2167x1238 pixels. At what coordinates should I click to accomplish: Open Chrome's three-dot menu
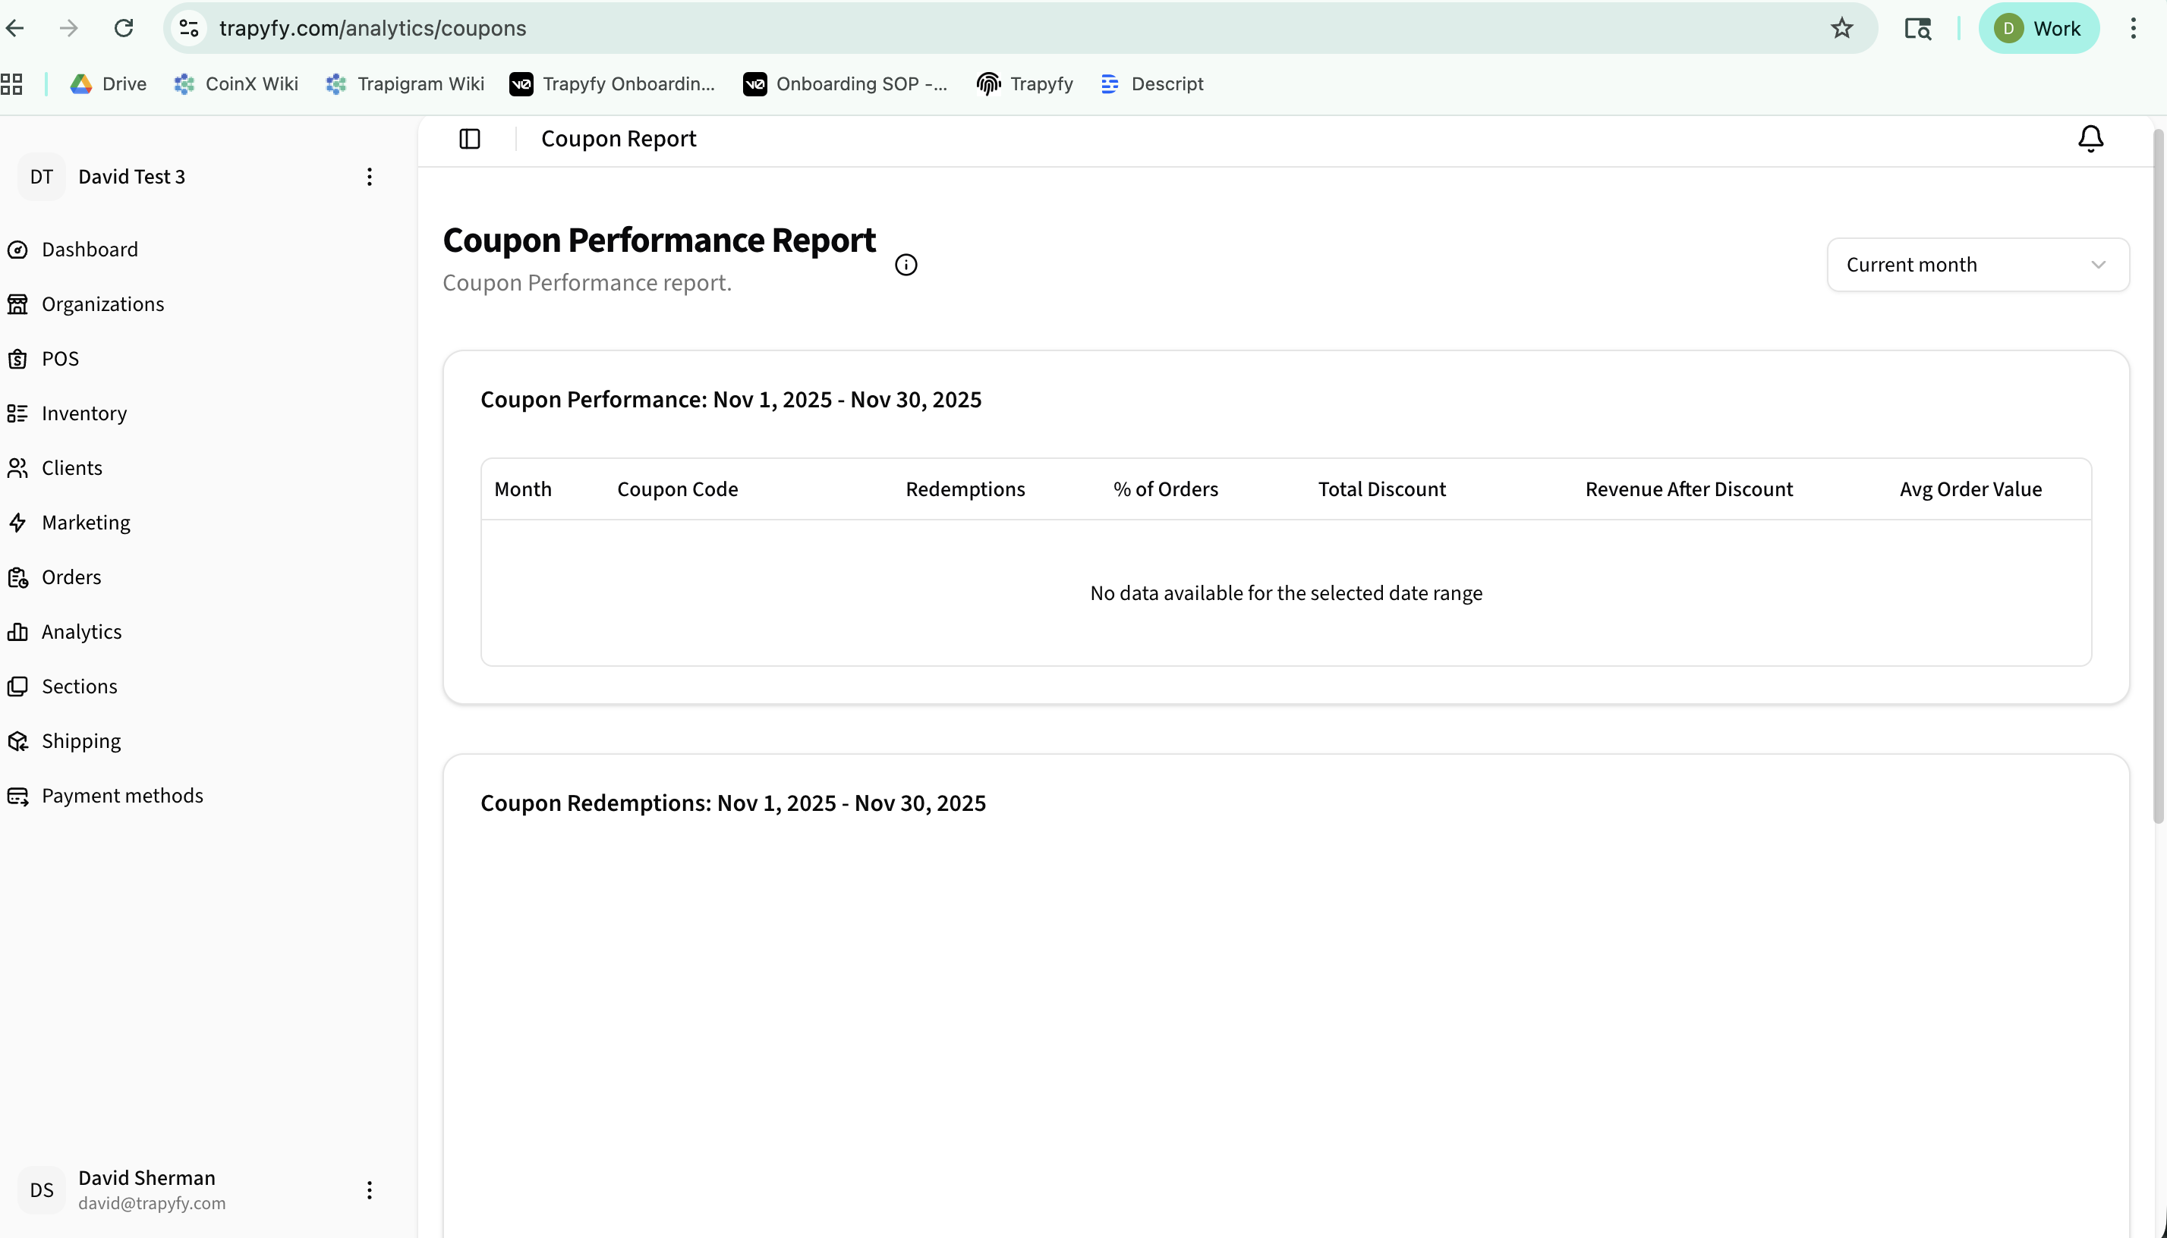click(x=2133, y=28)
